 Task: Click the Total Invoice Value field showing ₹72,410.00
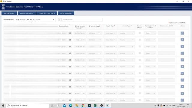80,40
